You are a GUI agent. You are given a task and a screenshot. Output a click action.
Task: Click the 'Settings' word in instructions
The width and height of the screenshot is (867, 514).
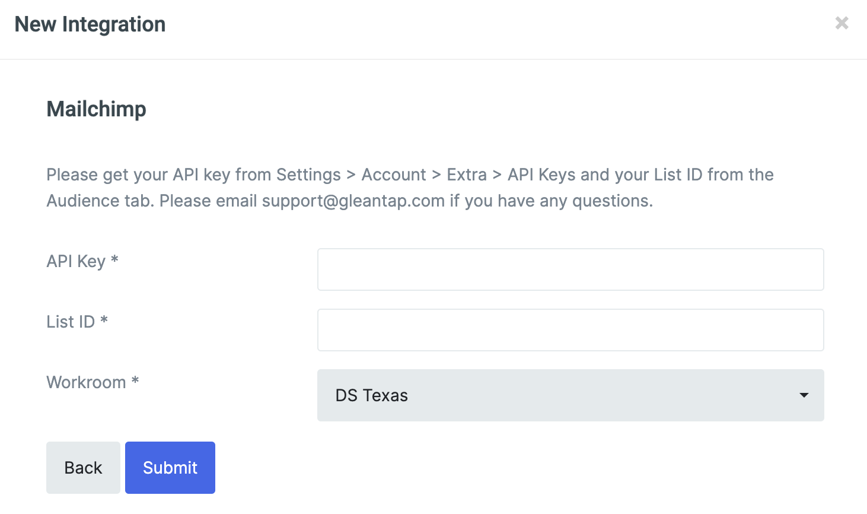point(308,174)
